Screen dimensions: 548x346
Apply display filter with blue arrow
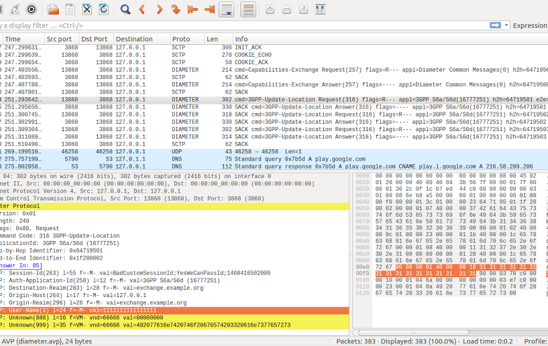coord(495,25)
